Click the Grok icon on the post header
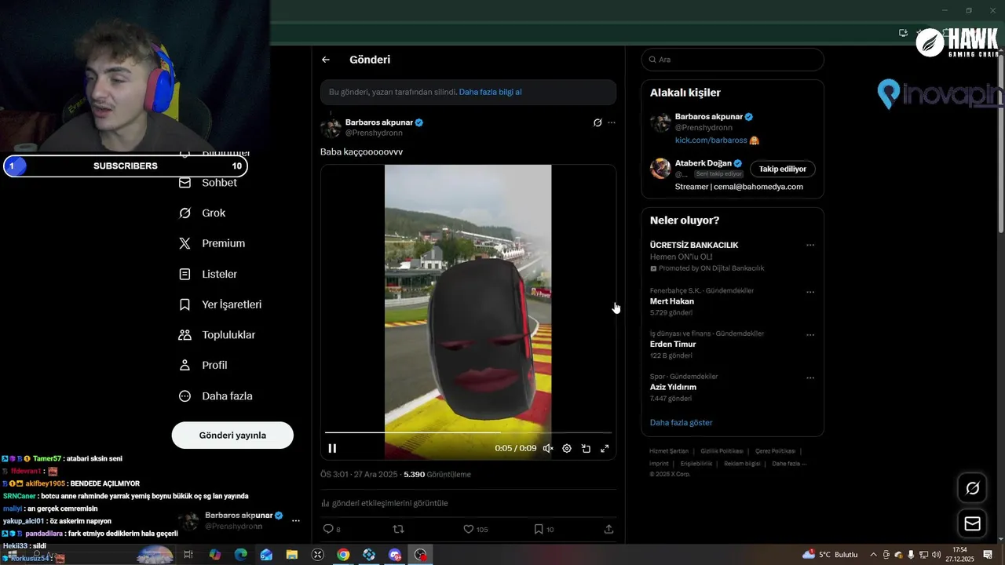 point(598,122)
